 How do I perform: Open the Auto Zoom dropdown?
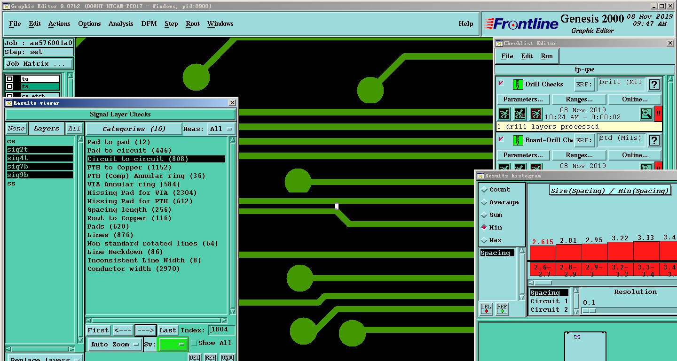click(115, 344)
